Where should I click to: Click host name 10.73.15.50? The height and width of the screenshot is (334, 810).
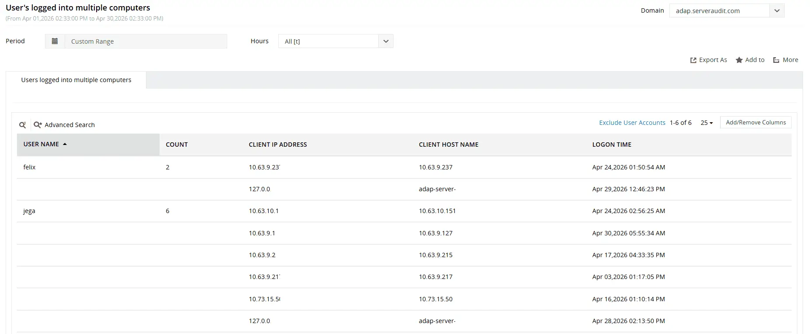click(x=436, y=299)
